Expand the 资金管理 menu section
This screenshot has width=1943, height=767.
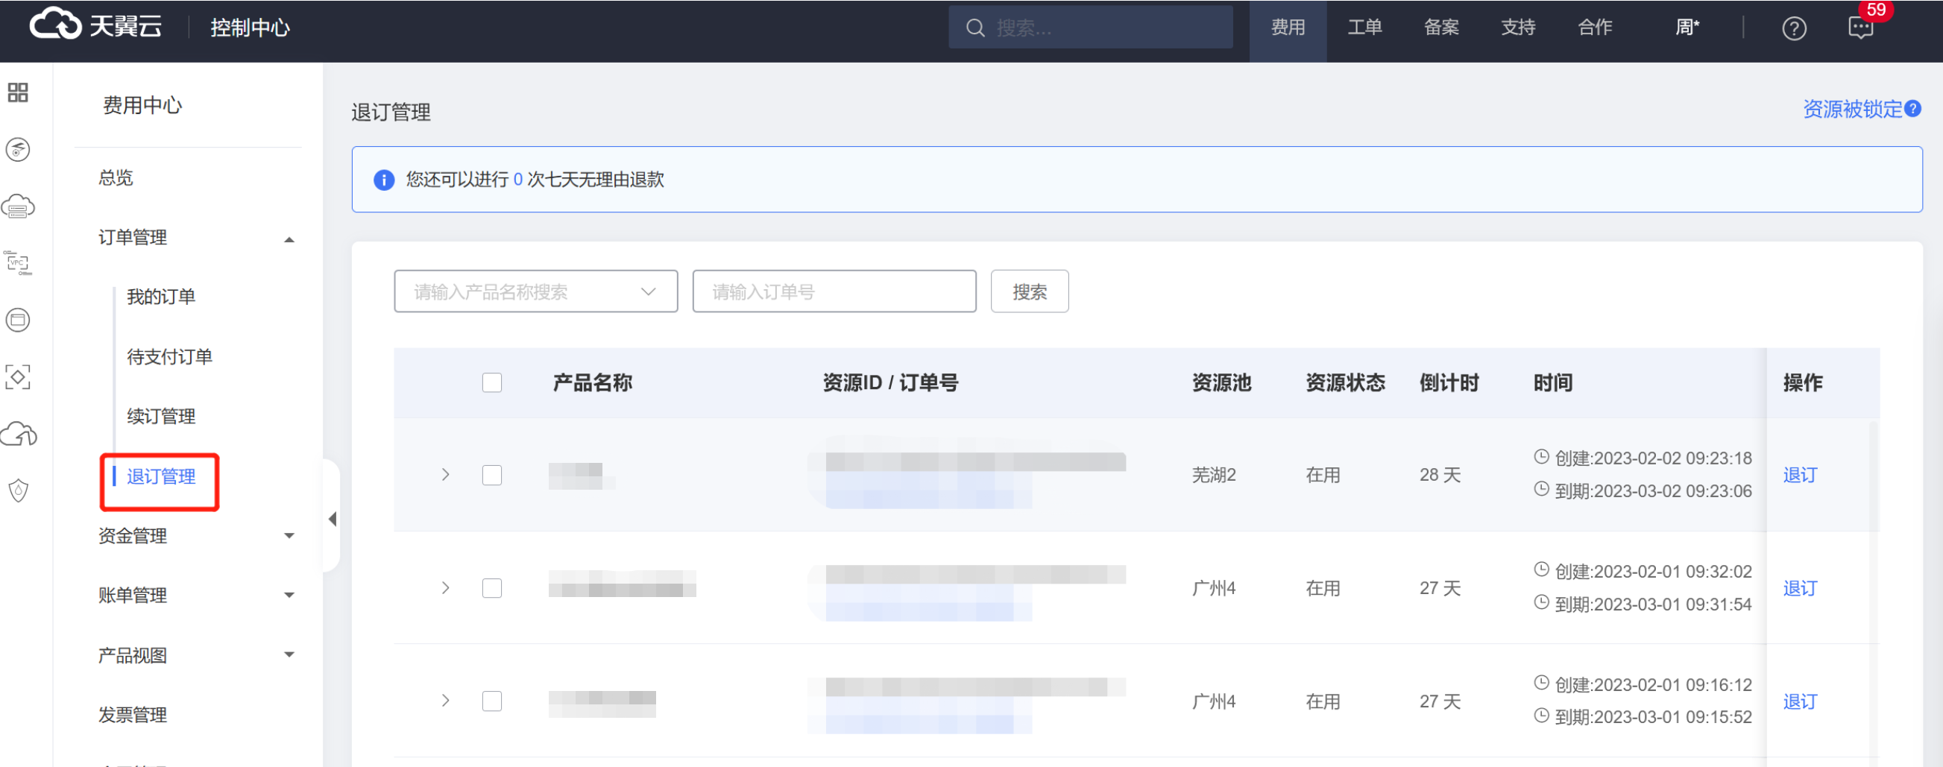coord(195,536)
